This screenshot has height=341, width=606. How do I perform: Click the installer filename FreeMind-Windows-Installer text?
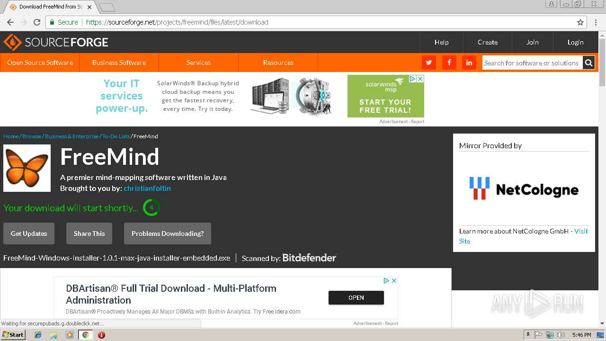coord(117,258)
